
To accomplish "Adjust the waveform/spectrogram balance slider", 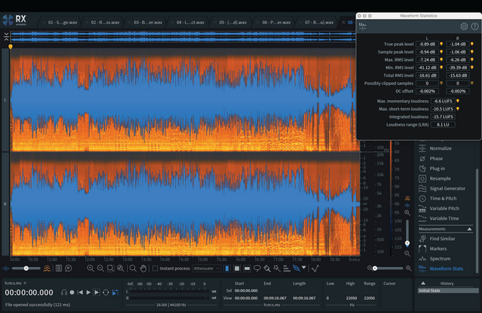I will click(26, 268).
